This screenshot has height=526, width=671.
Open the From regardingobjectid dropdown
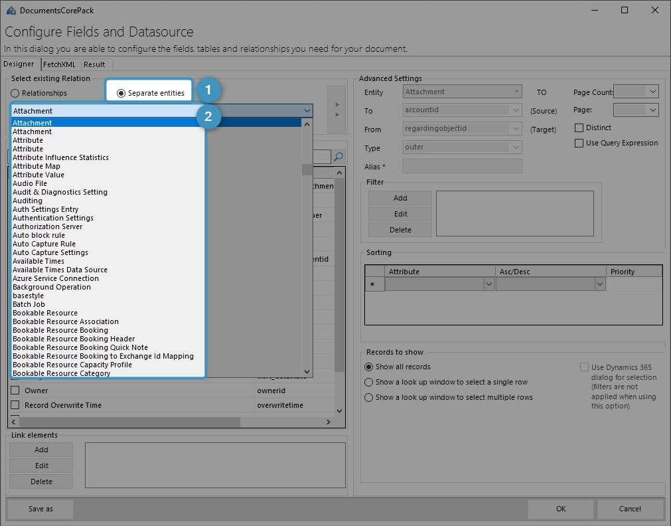click(516, 128)
